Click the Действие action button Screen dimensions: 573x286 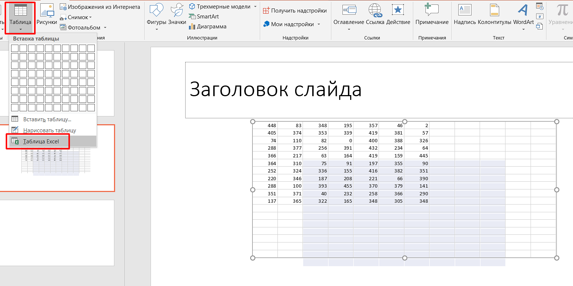pyautogui.click(x=398, y=15)
